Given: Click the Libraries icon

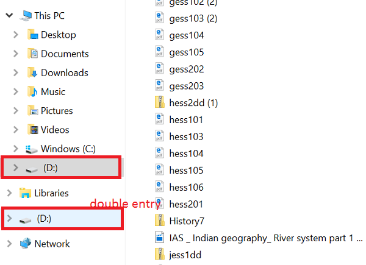Looking at the screenshot, I should pyautogui.click(x=25, y=193).
